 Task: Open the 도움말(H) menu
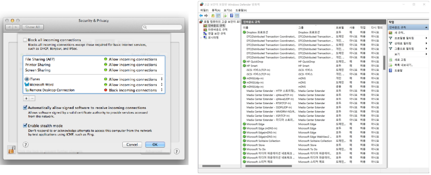click(241, 10)
